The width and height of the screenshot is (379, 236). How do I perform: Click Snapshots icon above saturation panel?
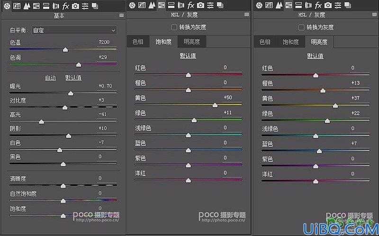(x=220, y=5)
